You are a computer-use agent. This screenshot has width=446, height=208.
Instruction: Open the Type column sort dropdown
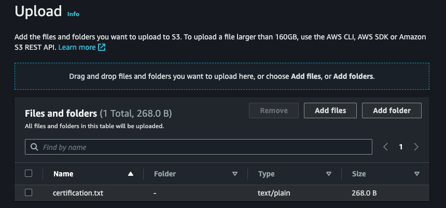click(x=328, y=174)
